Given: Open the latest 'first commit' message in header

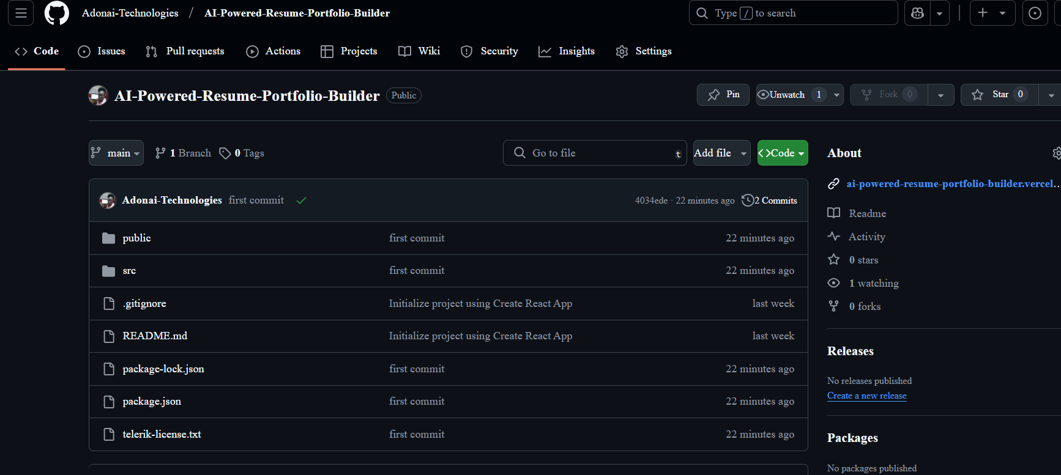Looking at the screenshot, I should coord(256,201).
